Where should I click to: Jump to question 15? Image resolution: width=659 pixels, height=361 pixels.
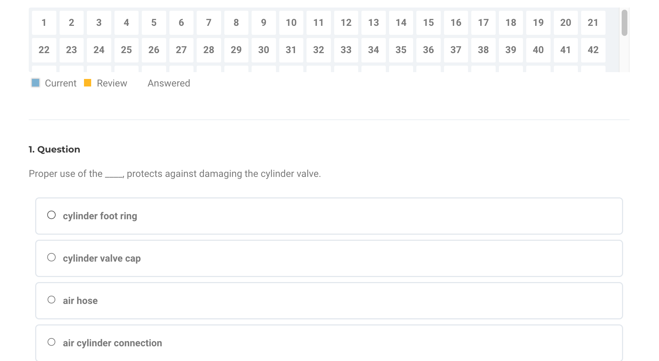(428, 23)
